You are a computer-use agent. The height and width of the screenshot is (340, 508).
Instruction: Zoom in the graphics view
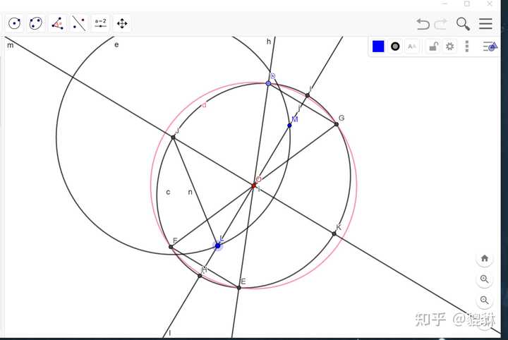485,279
